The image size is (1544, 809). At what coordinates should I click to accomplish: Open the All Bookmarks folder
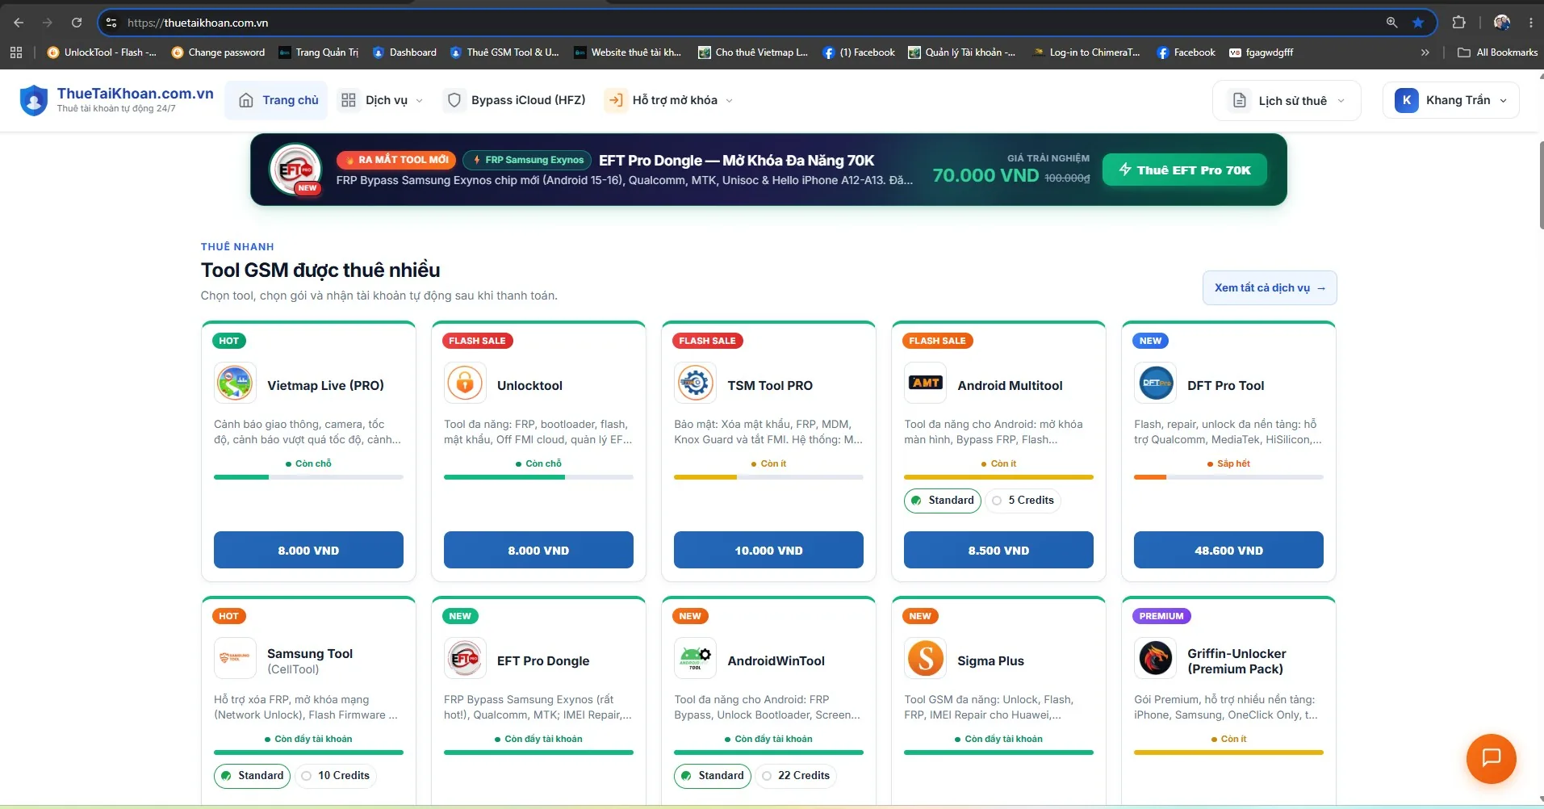1497,52
